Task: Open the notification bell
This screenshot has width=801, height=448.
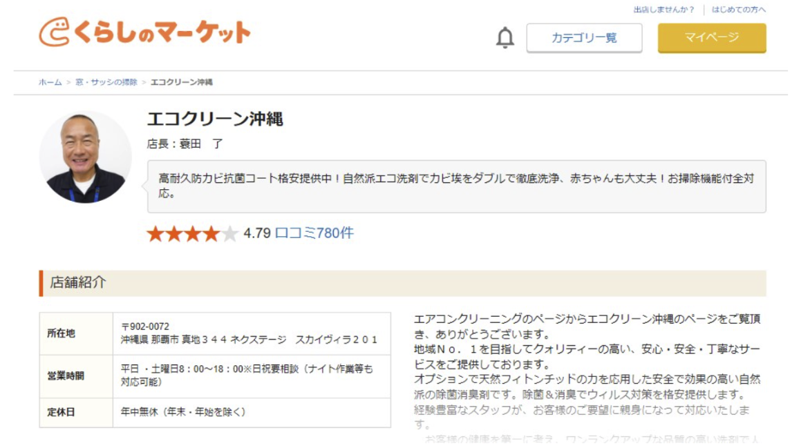Action: tap(505, 38)
